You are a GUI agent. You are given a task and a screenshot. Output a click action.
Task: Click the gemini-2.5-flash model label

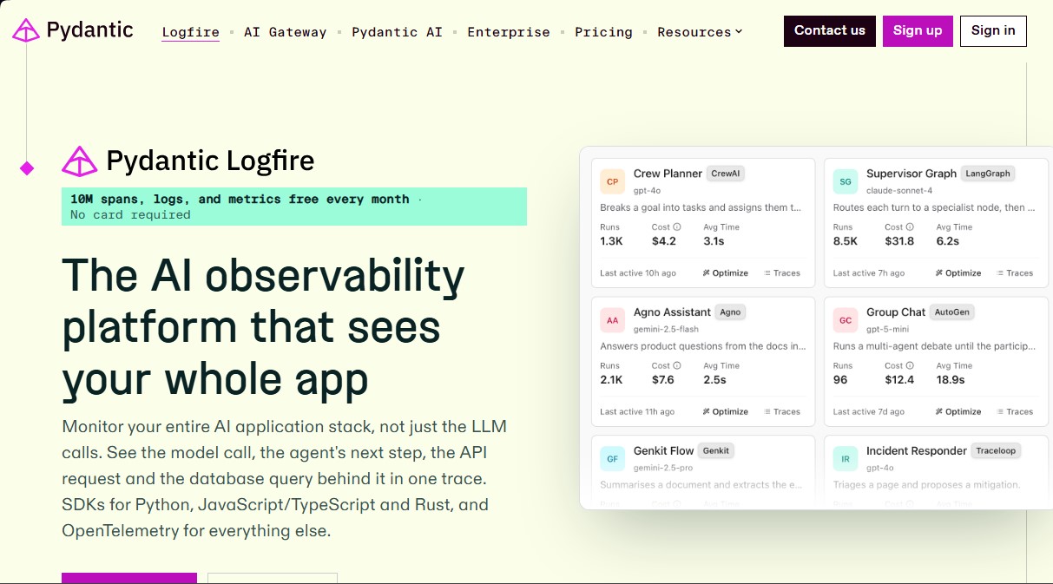coord(666,329)
